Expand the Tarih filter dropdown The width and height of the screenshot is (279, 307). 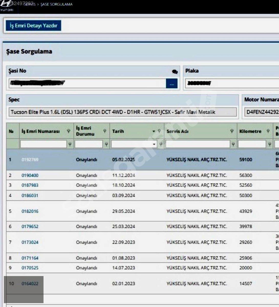pos(154,144)
